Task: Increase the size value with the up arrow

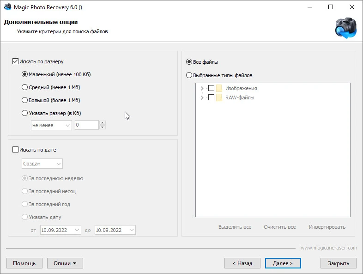Action: [103, 122]
